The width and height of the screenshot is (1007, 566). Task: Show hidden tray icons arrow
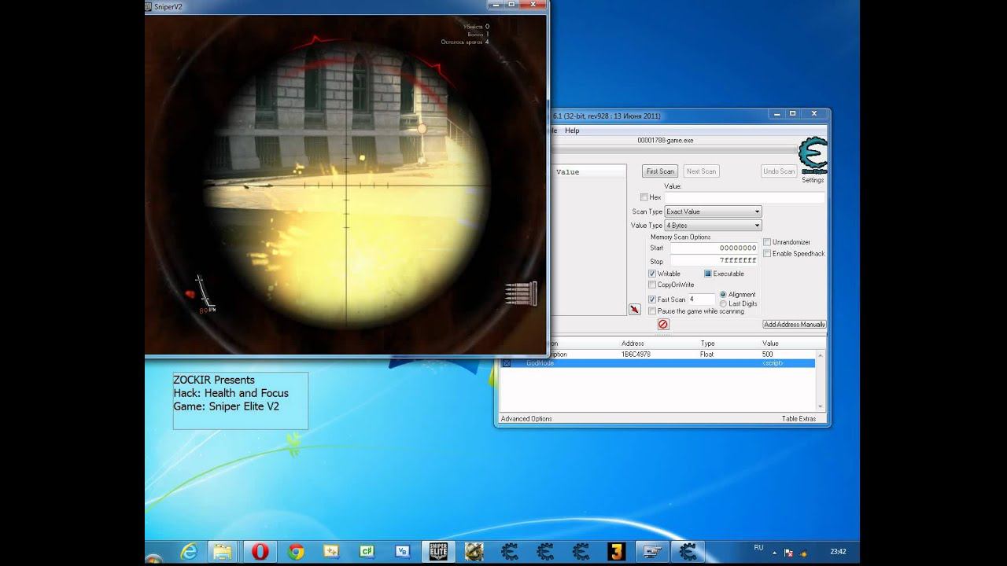[774, 553]
